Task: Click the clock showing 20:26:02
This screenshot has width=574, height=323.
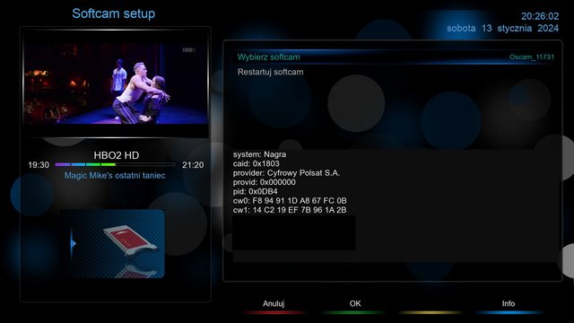Action: 540,16
